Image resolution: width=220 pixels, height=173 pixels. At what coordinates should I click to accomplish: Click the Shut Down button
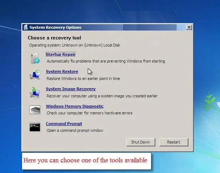pos(141,142)
